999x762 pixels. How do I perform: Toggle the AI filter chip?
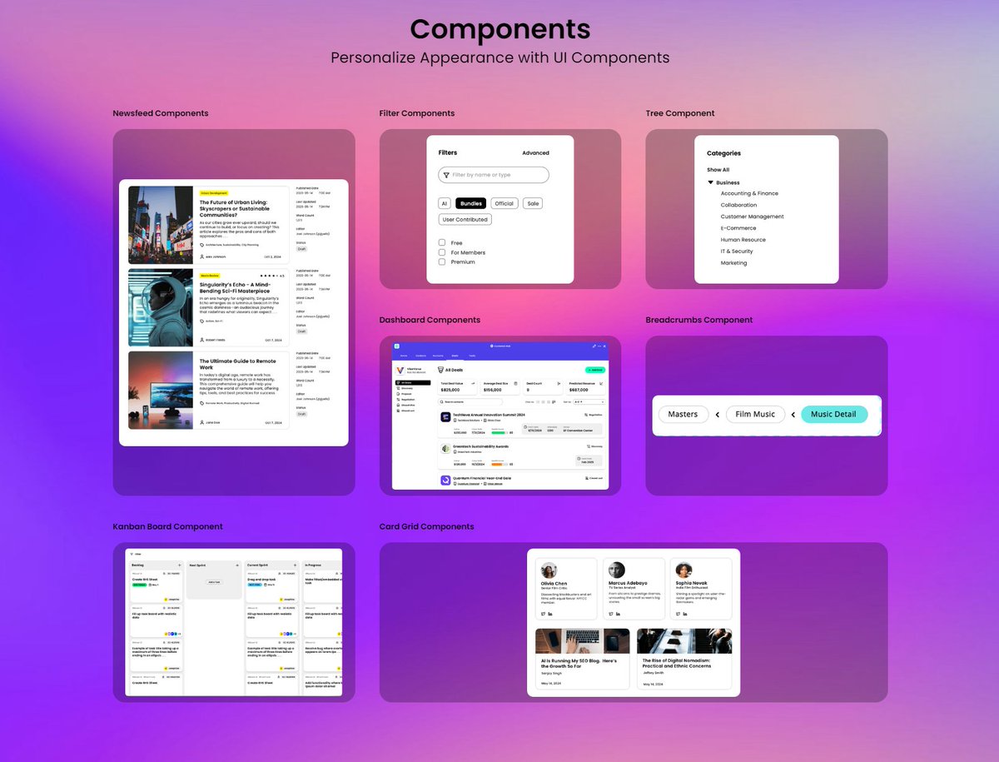point(445,203)
